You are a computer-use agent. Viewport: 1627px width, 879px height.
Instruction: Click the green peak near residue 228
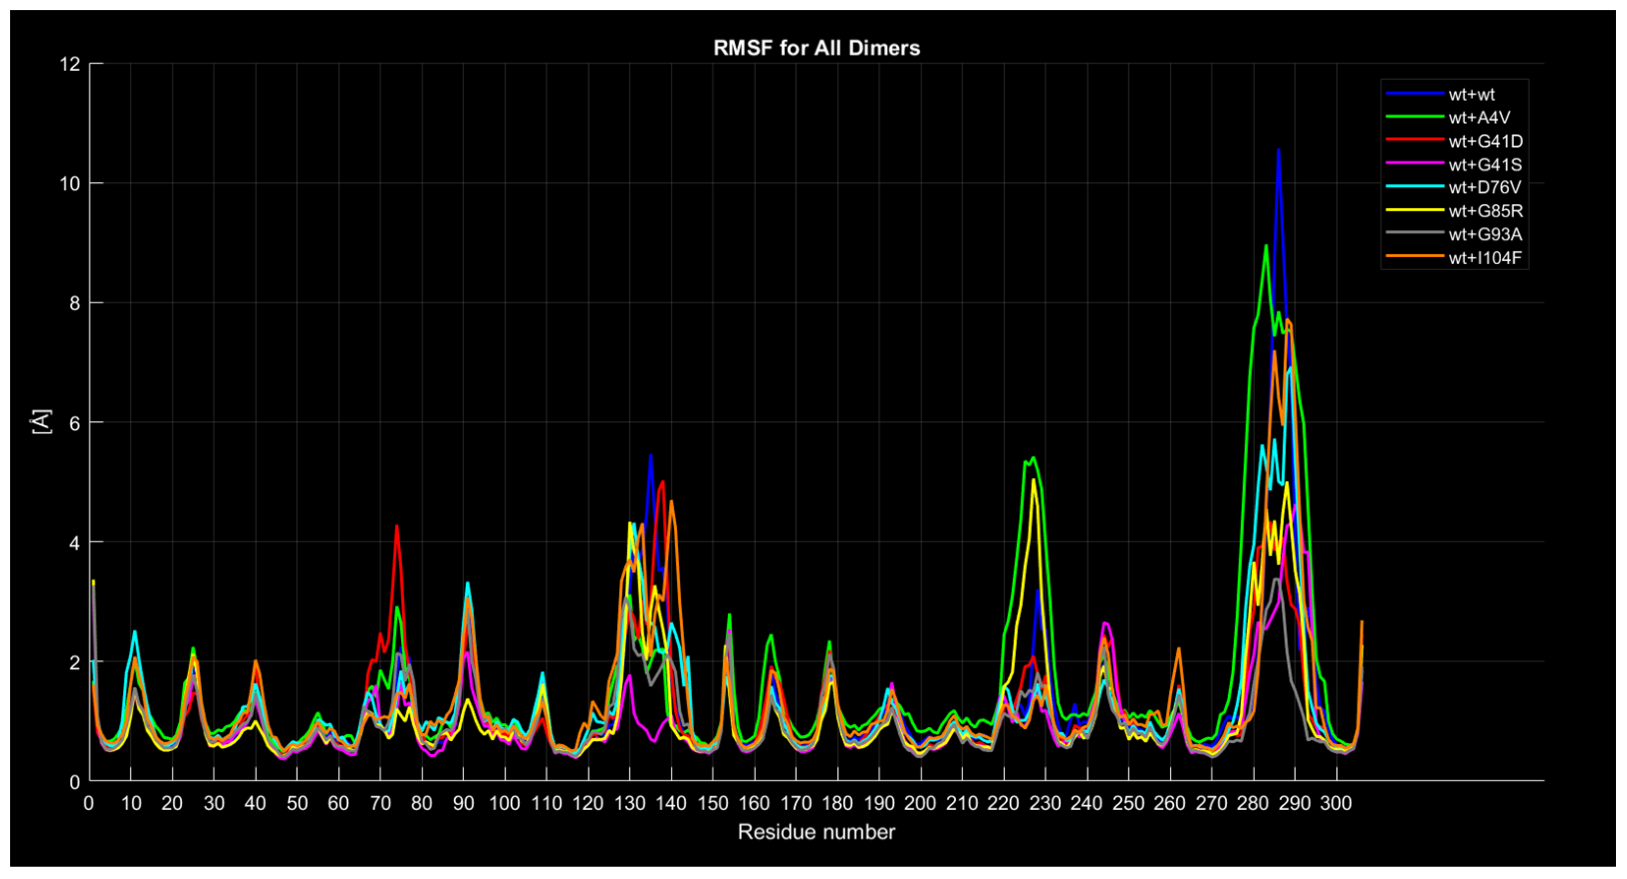(1033, 458)
